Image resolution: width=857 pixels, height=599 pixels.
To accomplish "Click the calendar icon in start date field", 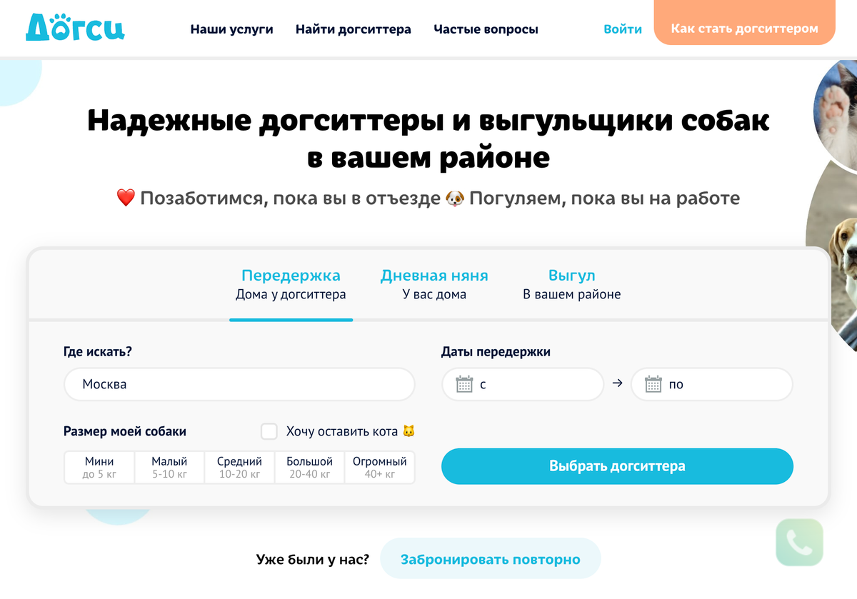I will [465, 384].
